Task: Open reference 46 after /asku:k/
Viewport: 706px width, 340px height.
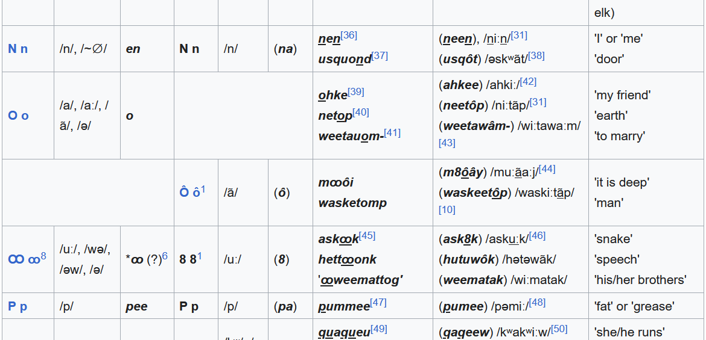Action: [537, 235]
